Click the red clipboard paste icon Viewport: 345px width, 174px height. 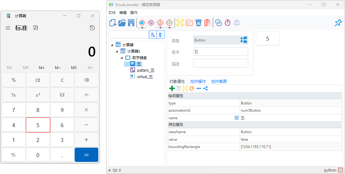[208, 23]
